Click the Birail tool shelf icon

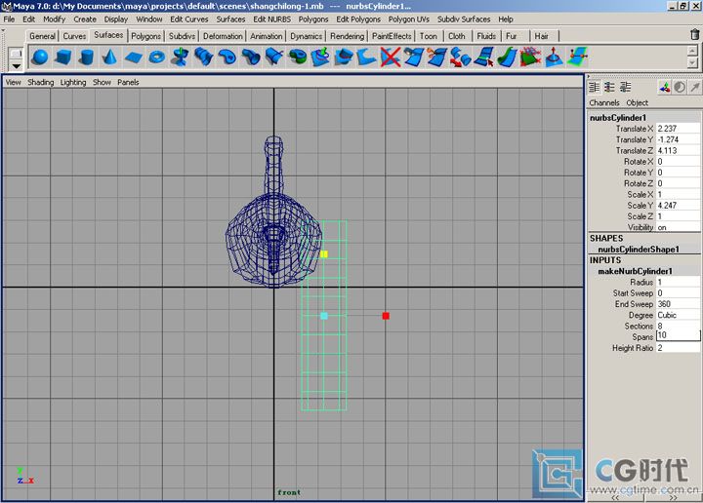273,58
